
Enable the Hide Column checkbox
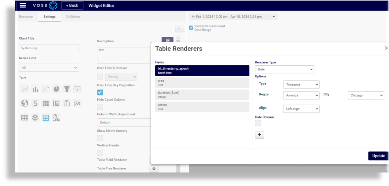258,123
